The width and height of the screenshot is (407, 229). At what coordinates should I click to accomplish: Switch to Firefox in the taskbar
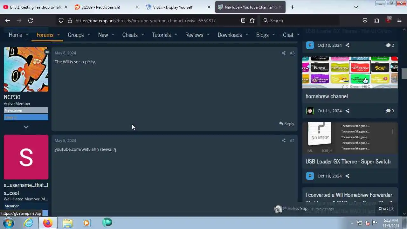pyautogui.click(x=48, y=223)
